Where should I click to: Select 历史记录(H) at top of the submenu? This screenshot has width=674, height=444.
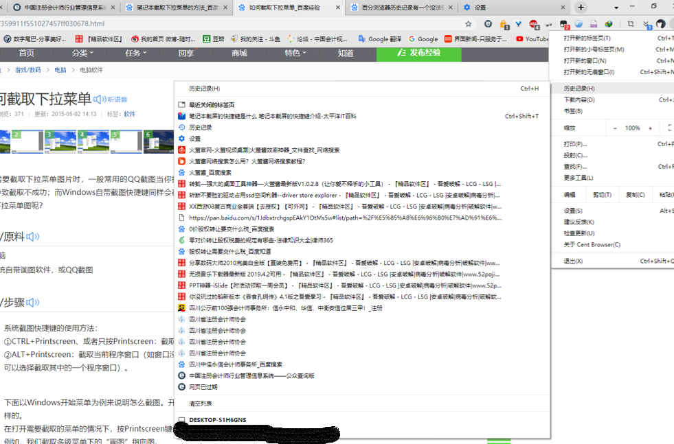362,89
